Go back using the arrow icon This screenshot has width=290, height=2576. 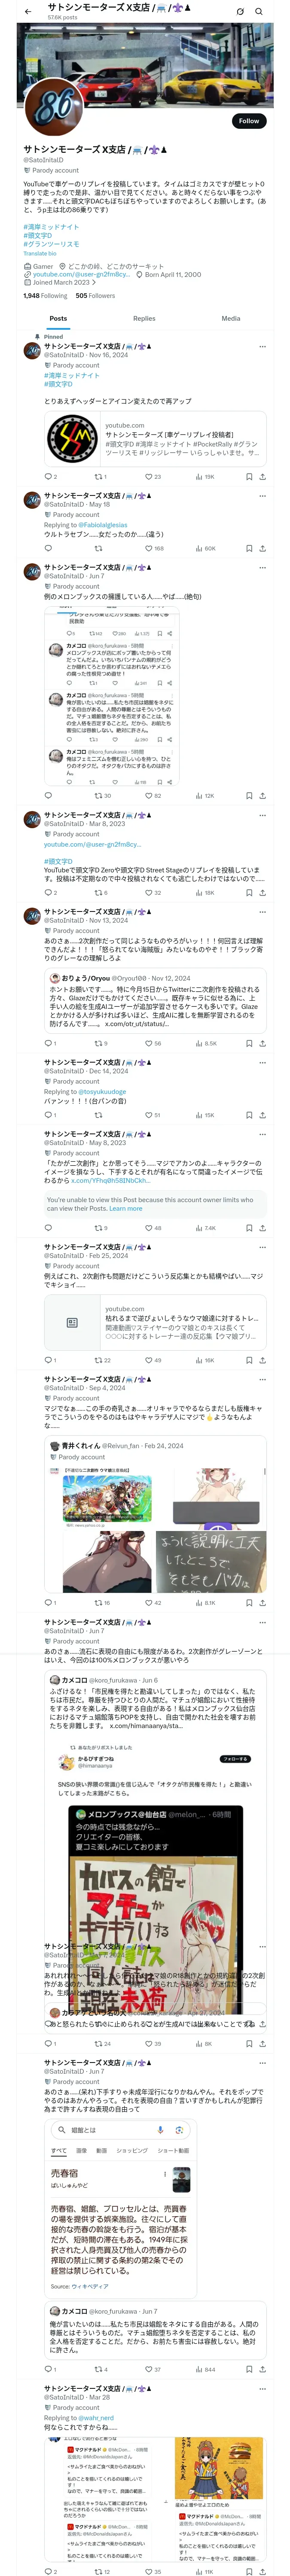tap(28, 11)
